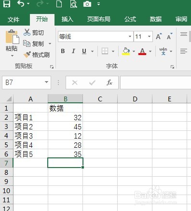Screen dimensions: 191x211
Task: Expand underline style dropdown
Action: pyautogui.click(x=92, y=51)
